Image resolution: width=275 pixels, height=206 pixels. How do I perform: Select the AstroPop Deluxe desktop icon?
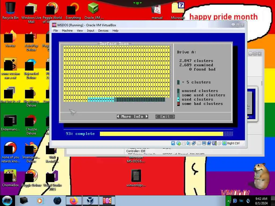[x=31, y=42]
